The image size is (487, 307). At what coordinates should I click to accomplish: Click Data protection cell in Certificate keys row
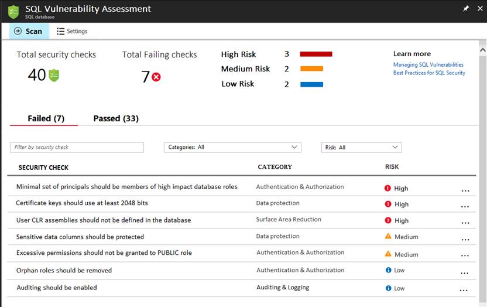[277, 203]
